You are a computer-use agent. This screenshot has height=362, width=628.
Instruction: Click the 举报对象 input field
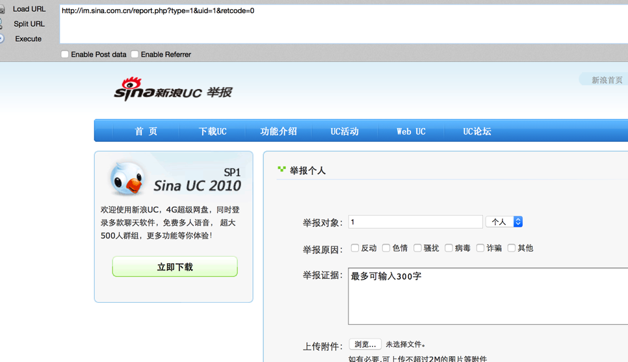click(415, 222)
